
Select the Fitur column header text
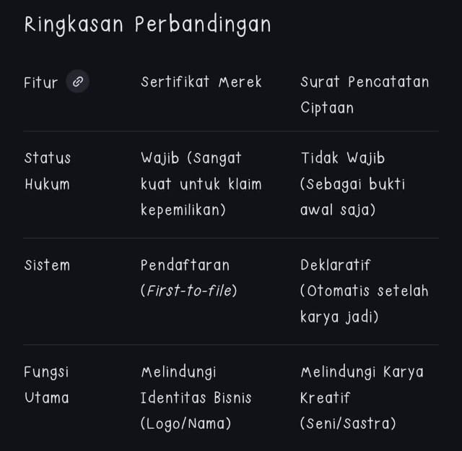40,82
